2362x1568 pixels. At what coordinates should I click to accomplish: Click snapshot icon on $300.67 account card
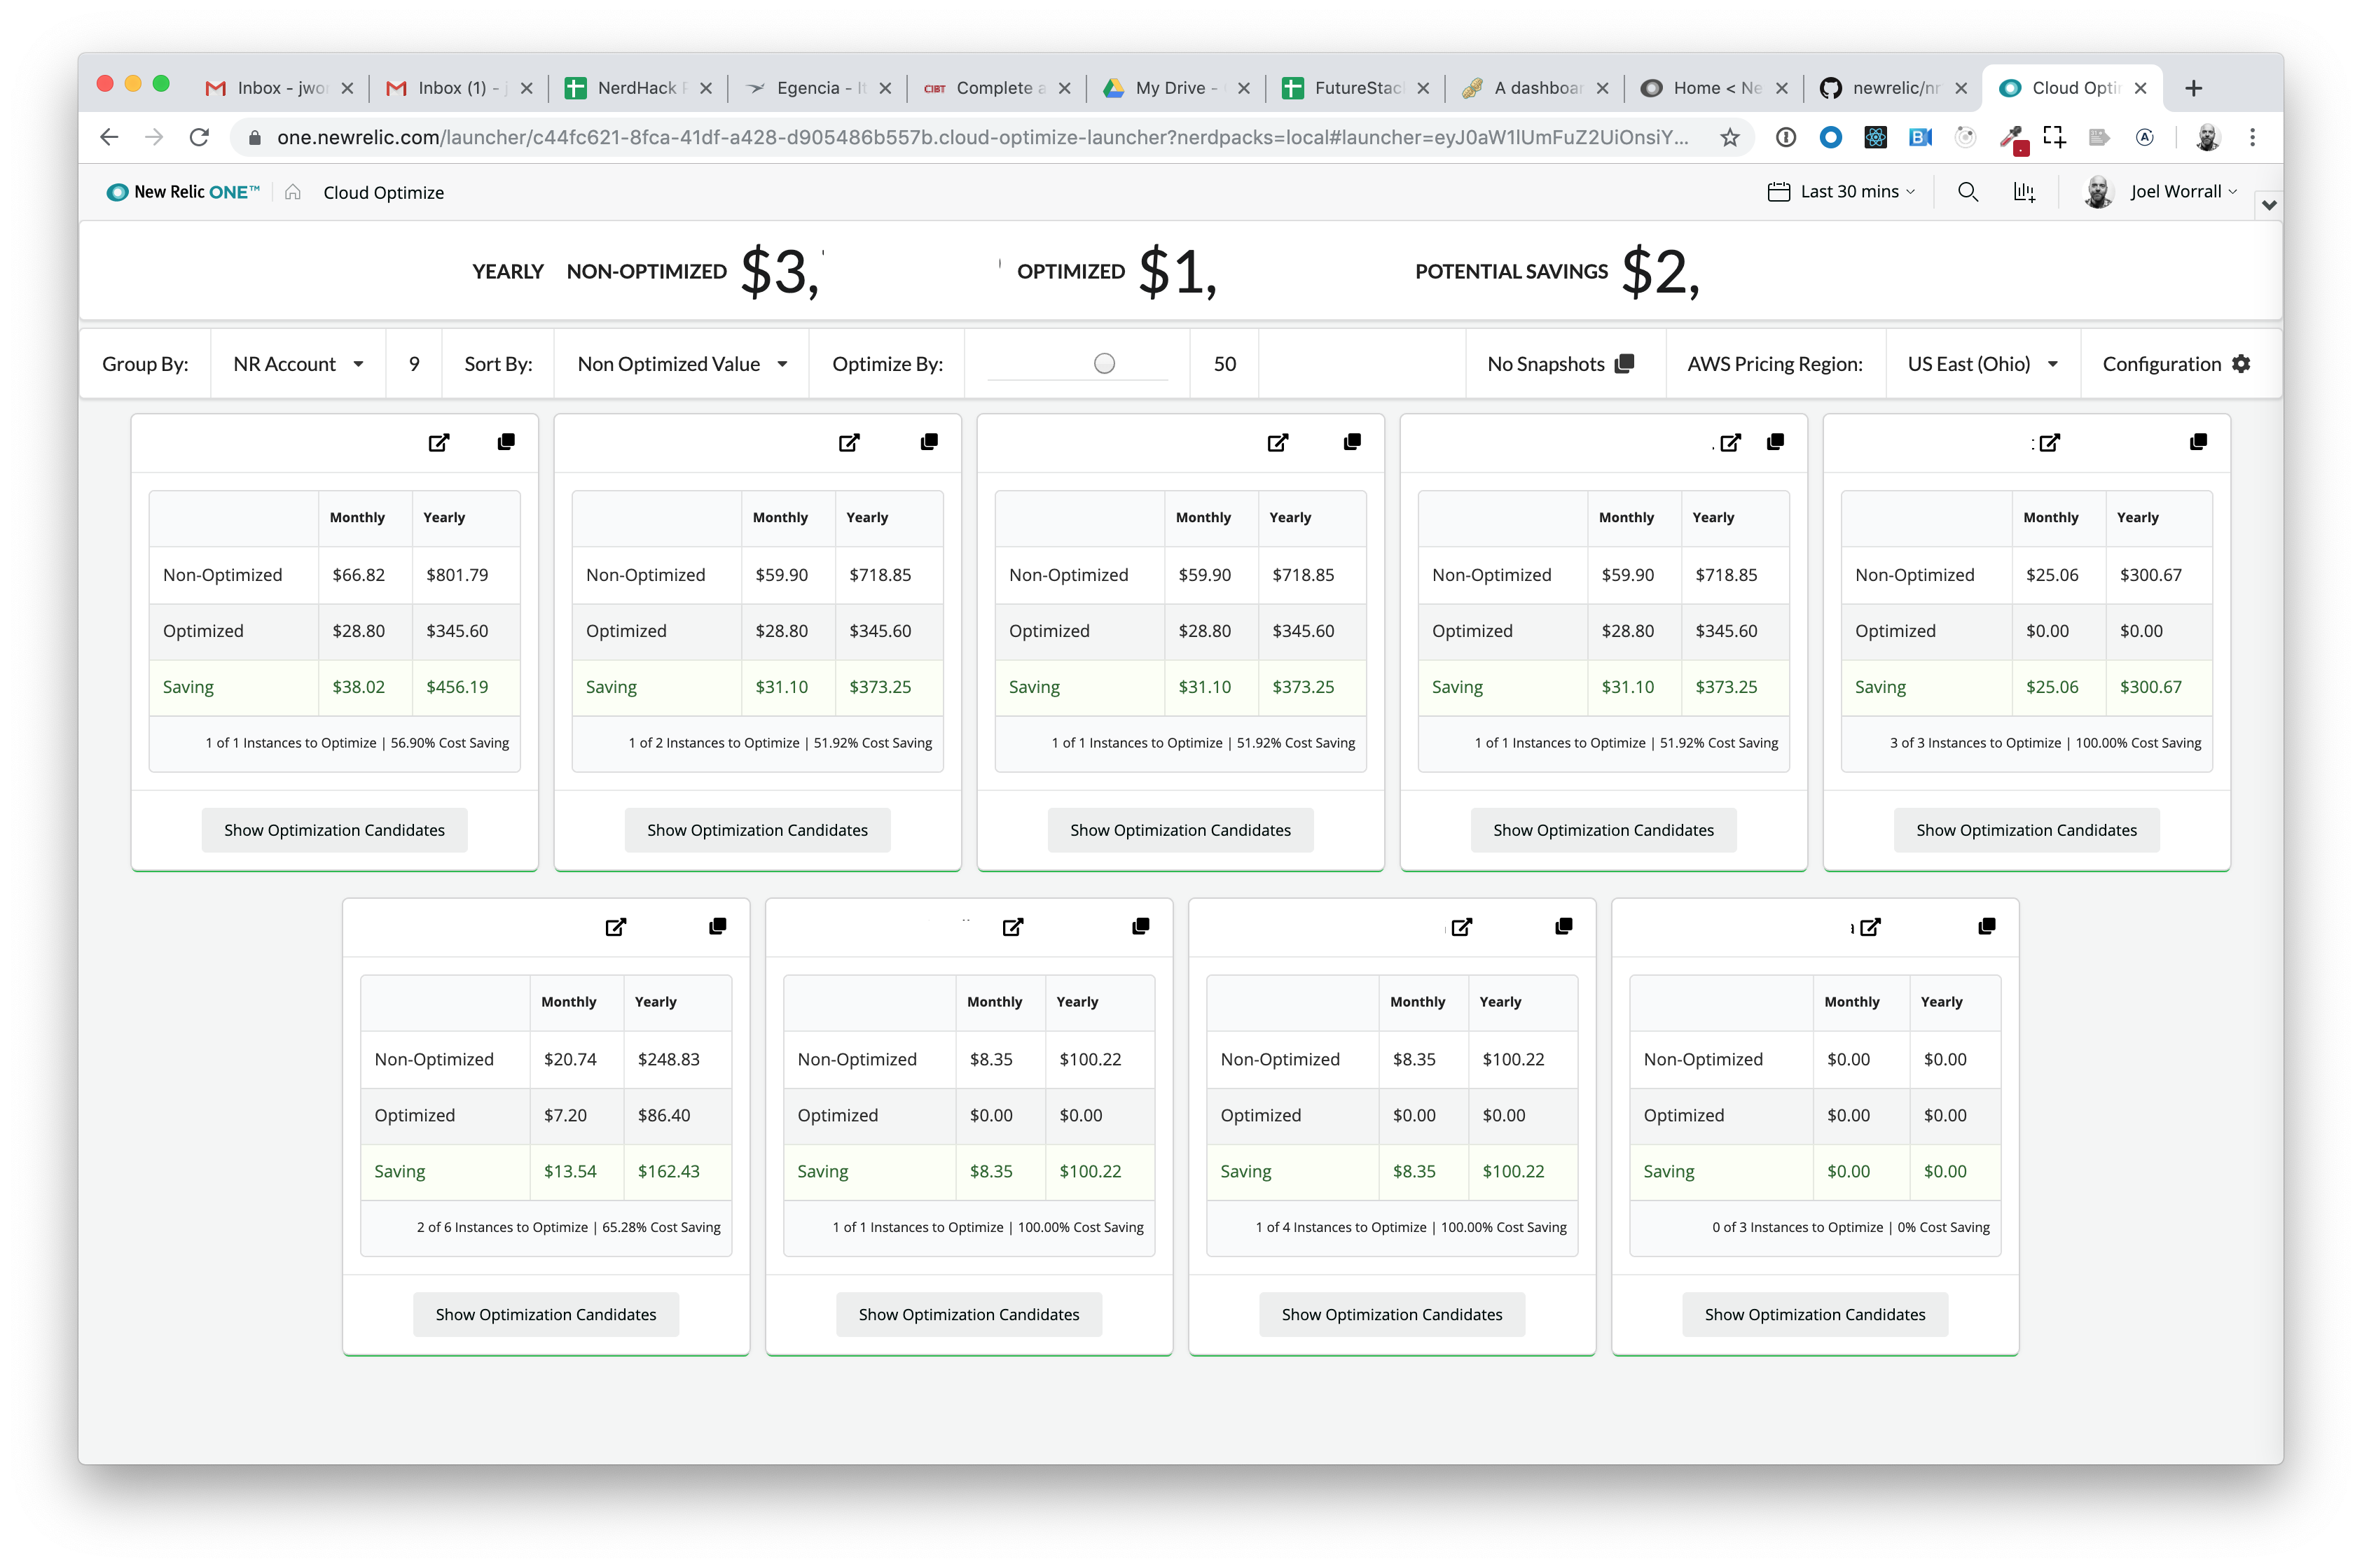2198,442
